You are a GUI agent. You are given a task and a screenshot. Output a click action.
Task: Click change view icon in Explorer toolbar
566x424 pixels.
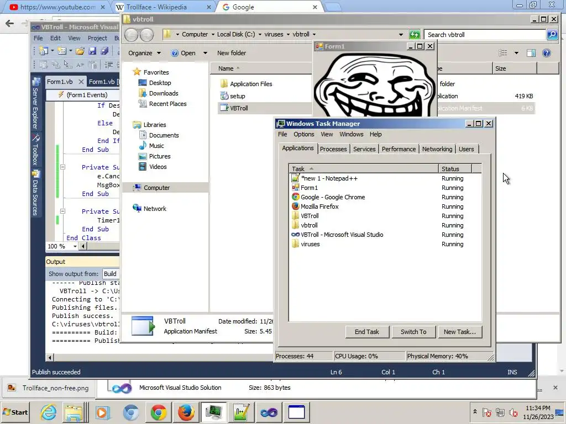point(502,53)
